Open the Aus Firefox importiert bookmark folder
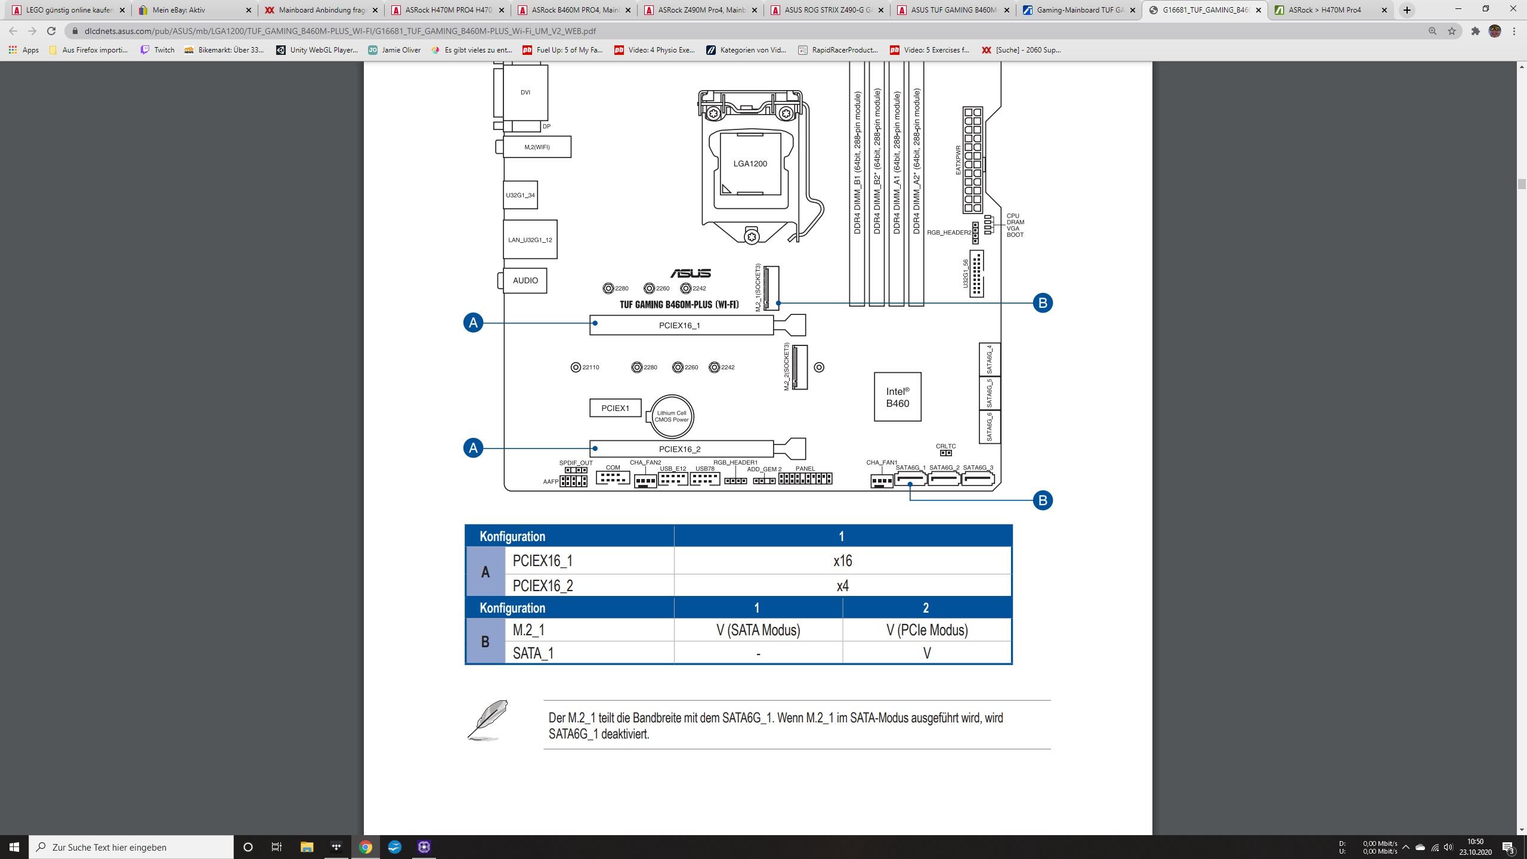The height and width of the screenshot is (859, 1527). pyautogui.click(x=88, y=50)
